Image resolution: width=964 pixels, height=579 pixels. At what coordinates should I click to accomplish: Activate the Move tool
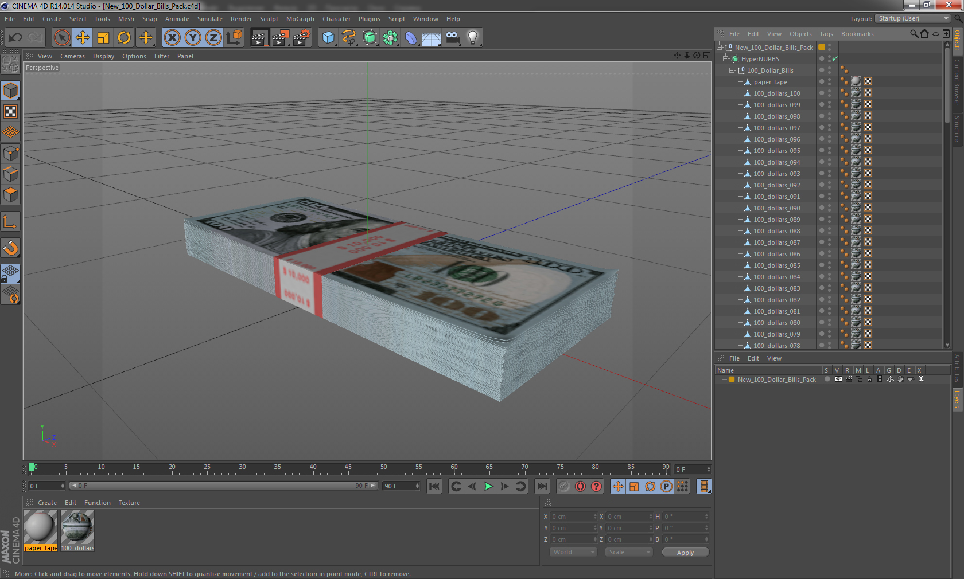(x=83, y=38)
